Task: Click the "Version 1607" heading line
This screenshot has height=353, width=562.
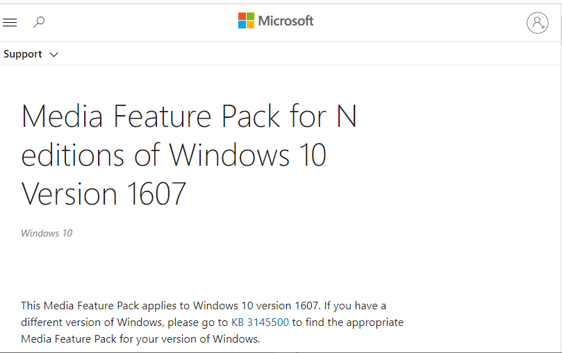Action: [104, 193]
